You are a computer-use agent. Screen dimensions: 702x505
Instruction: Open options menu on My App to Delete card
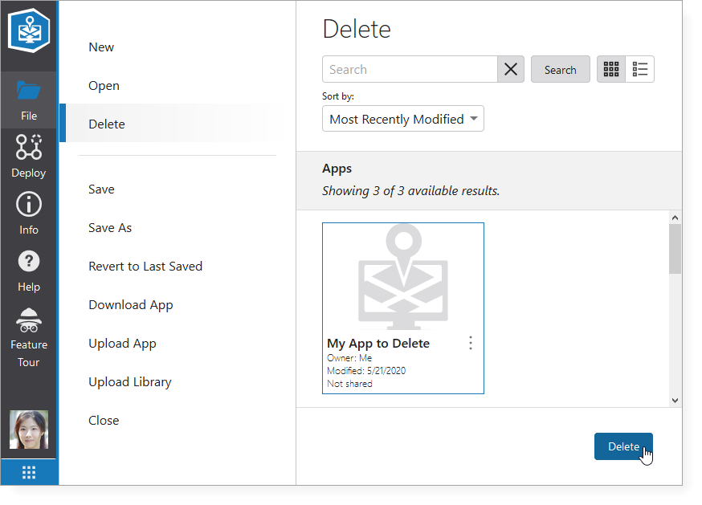click(x=471, y=342)
